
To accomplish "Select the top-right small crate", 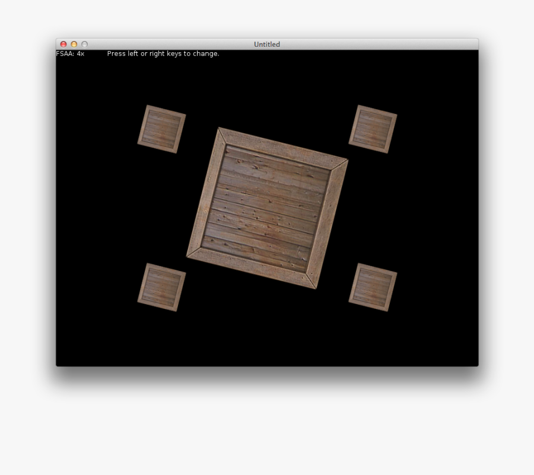I will pyautogui.click(x=373, y=128).
